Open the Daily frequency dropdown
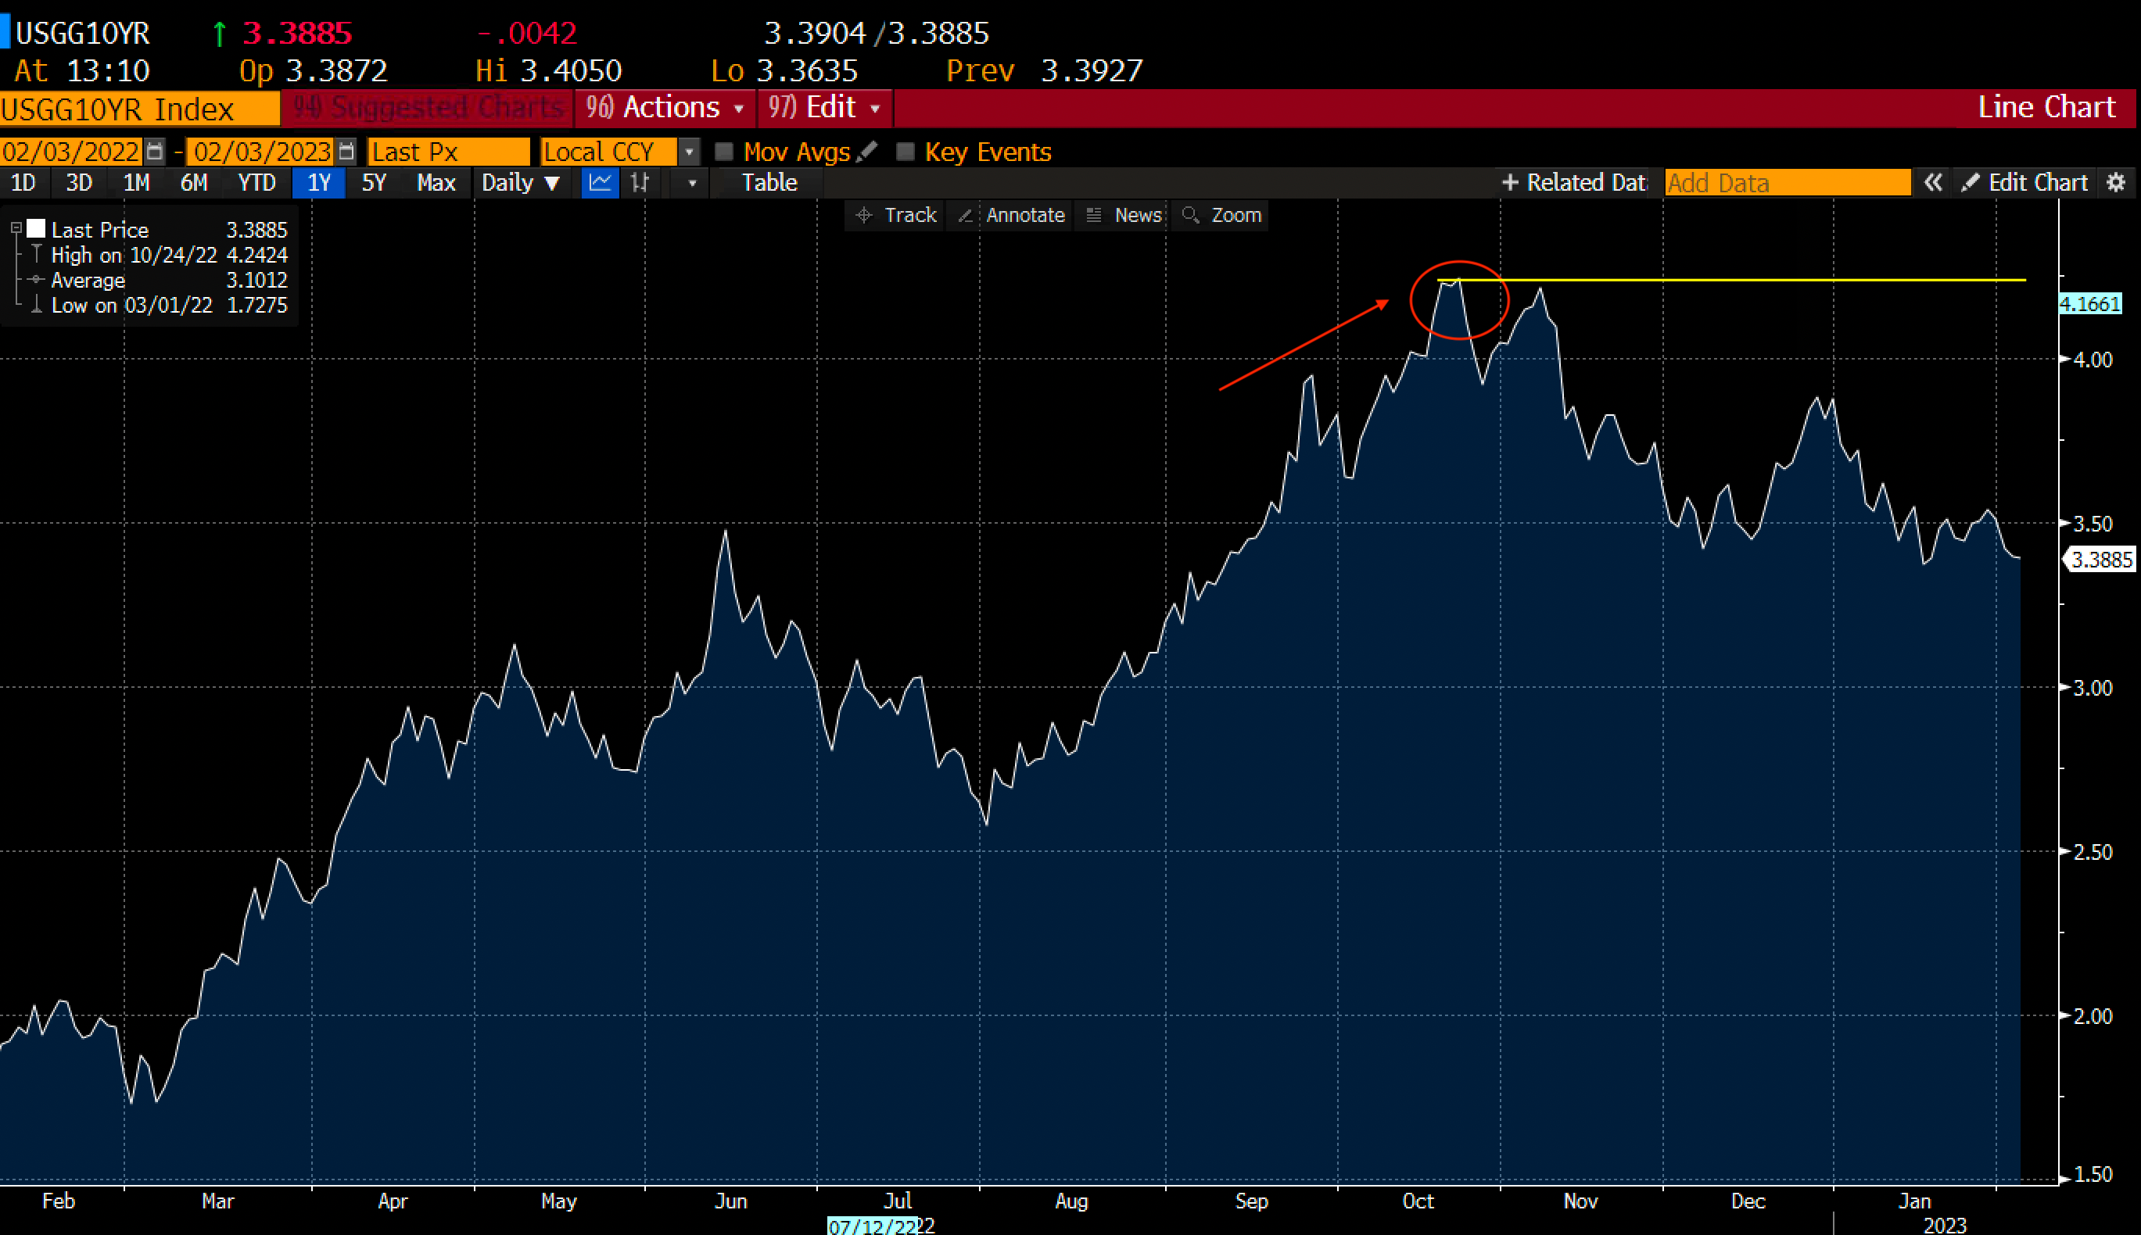2141x1235 pixels. click(x=520, y=182)
